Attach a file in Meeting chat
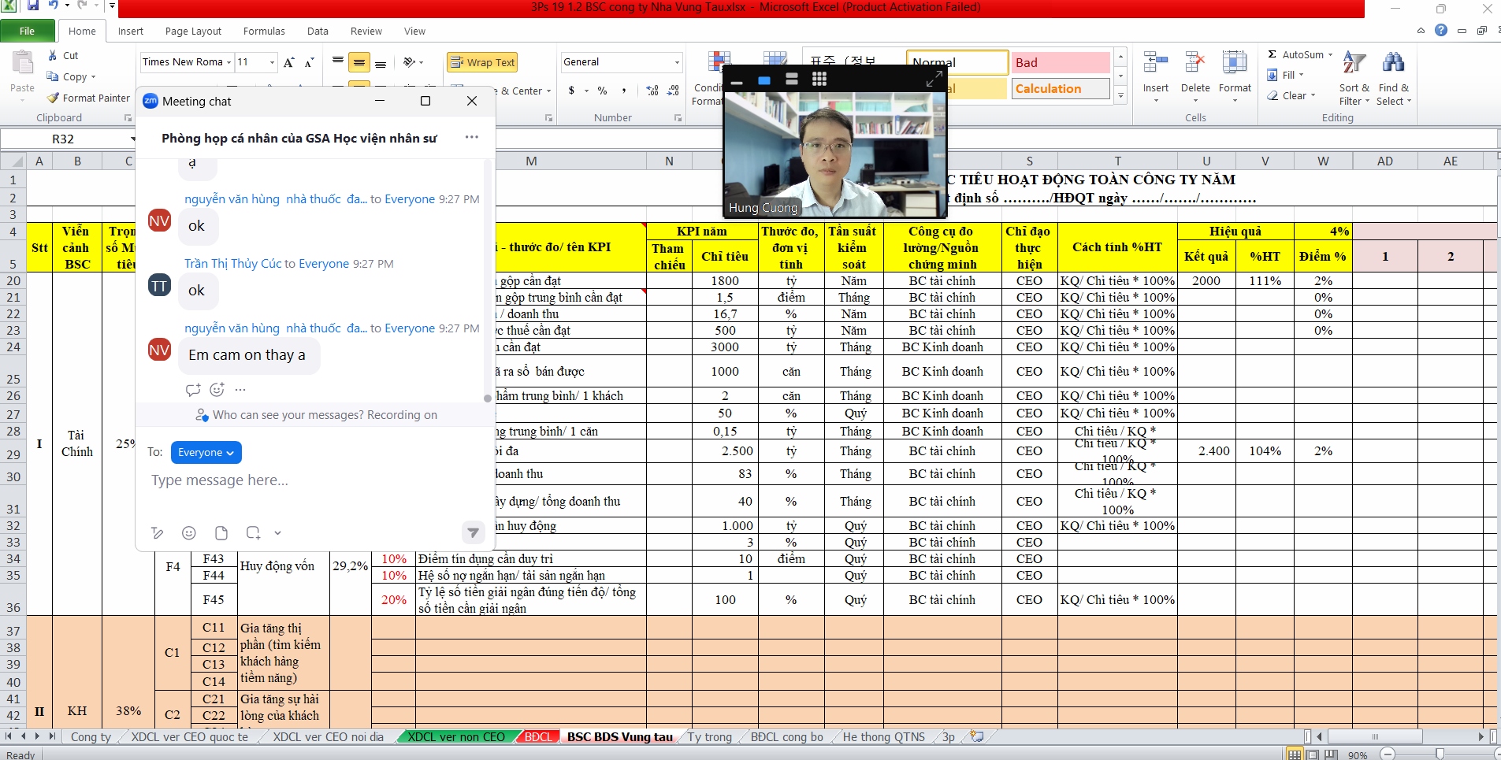1501x760 pixels. coord(221,533)
